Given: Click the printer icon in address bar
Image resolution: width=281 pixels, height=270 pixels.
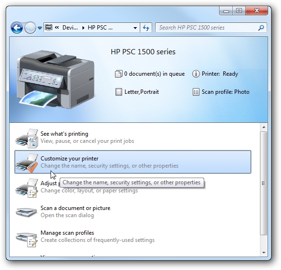Looking at the screenshot, I should click(x=49, y=28).
